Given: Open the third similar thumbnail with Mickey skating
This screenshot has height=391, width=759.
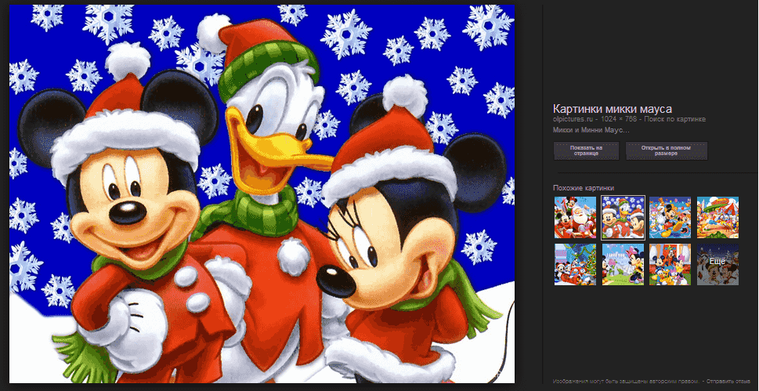Looking at the screenshot, I should 670,218.
